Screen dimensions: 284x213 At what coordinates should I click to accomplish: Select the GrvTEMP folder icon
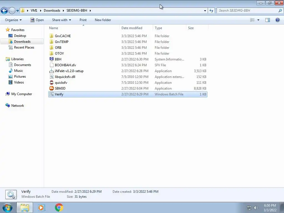pos(51,42)
